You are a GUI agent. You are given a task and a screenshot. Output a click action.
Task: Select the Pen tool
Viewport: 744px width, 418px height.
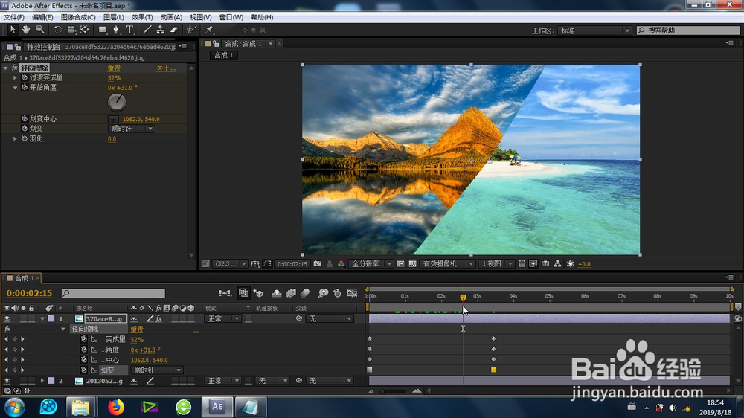click(x=115, y=30)
